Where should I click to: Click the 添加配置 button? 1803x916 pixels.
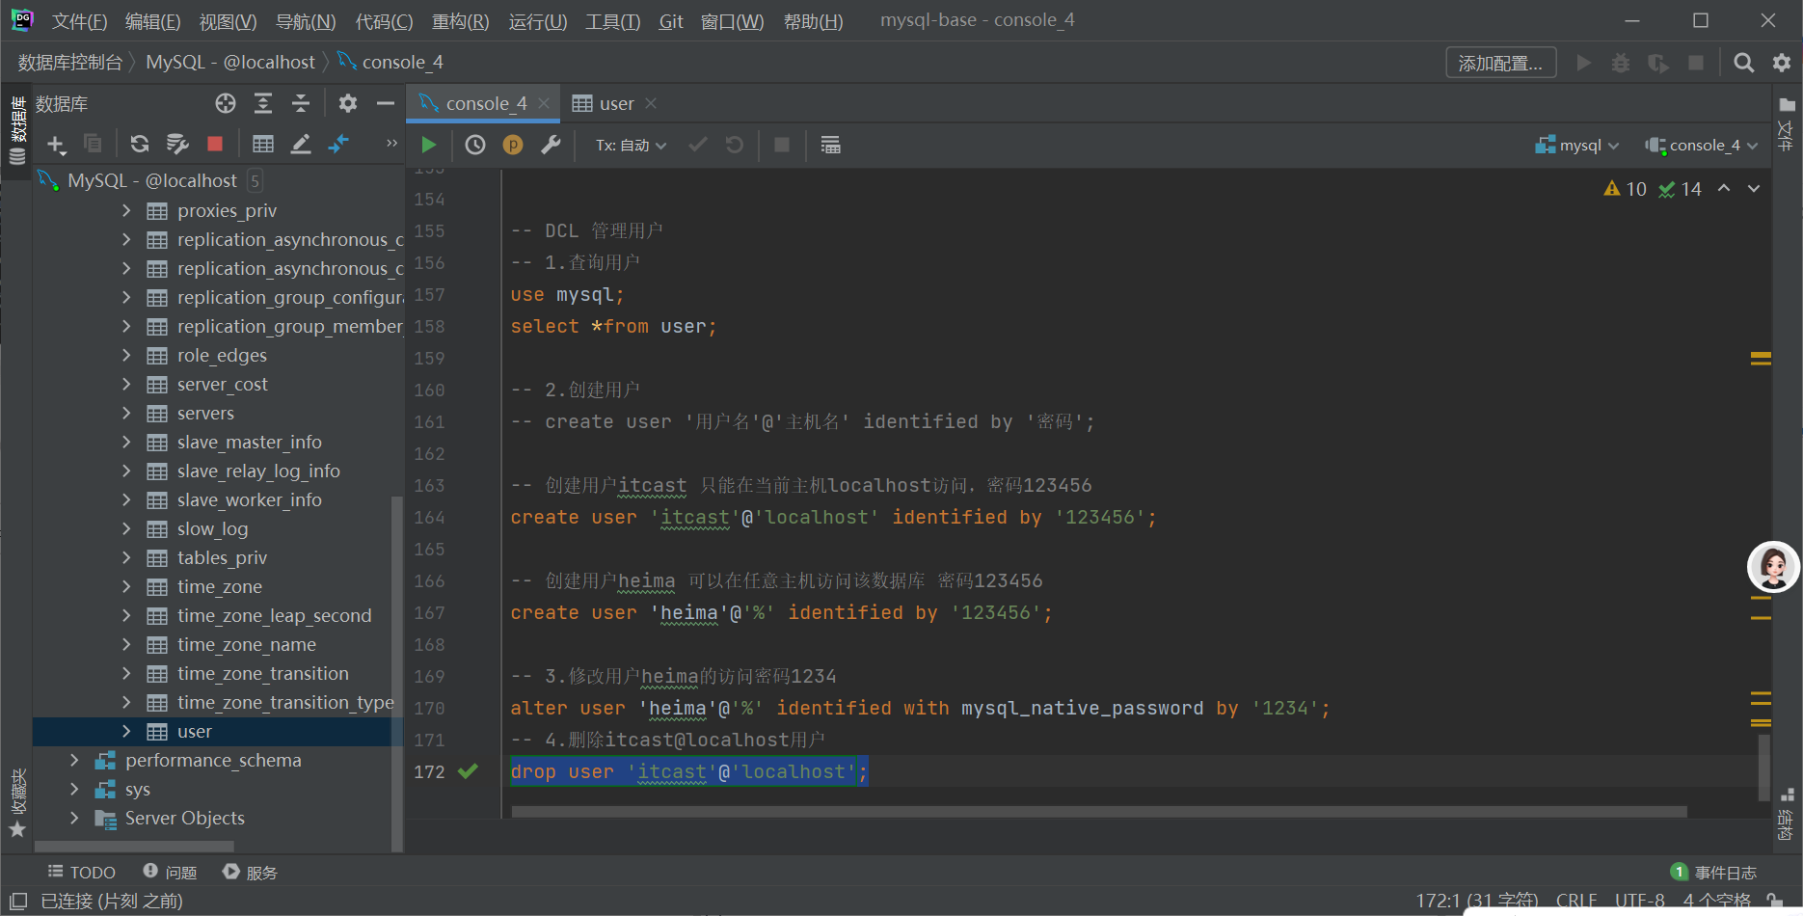[1500, 63]
